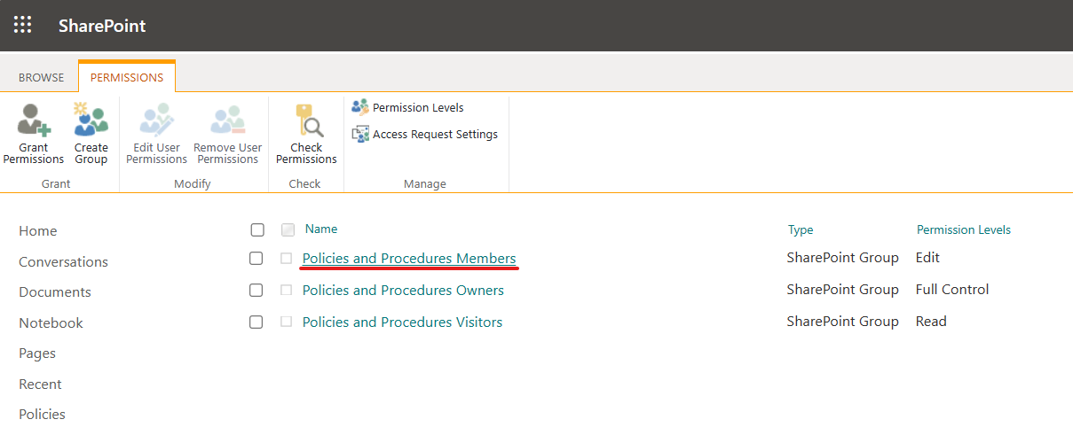Viewport: 1073px width, 435px height.
Task: Navigate to Home in sidebar
Action: pyautogui.click(x=38, y=231)
